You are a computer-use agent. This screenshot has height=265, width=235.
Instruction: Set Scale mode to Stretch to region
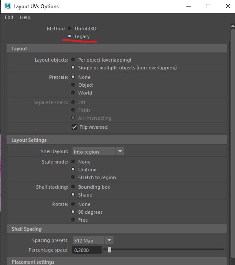pos(73,177)
